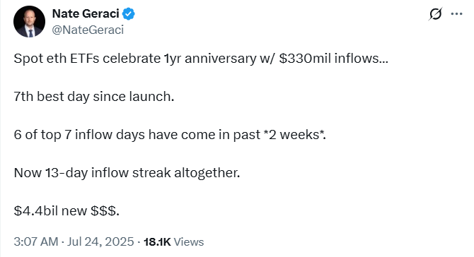Viewport: 474px width, 257px height.
Task: Open the @NateGeraci handle link
Action: [x=88, y=30]
